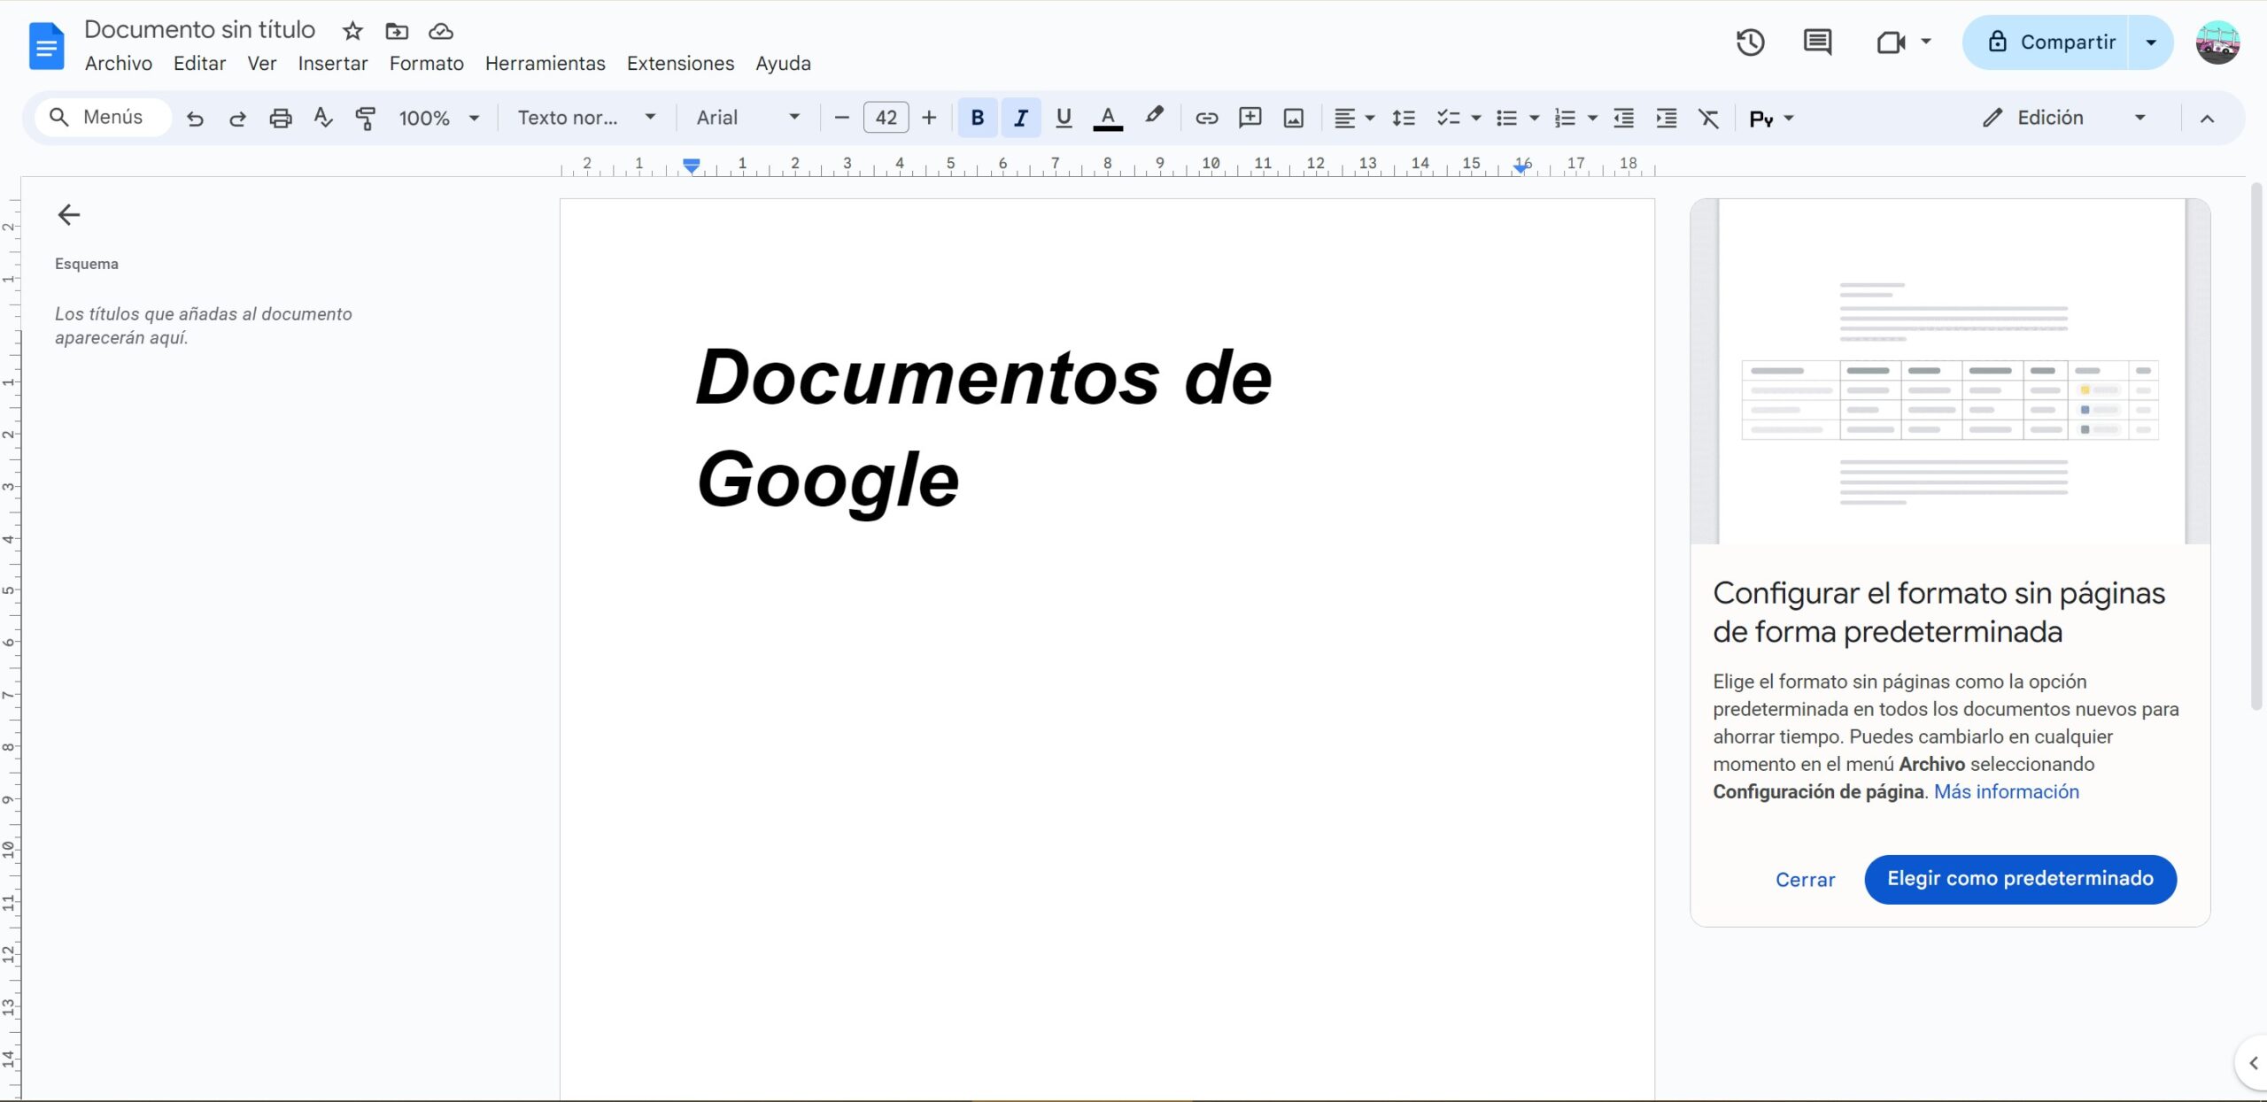
Task: Redo the last action
Action: click(237, 118)
